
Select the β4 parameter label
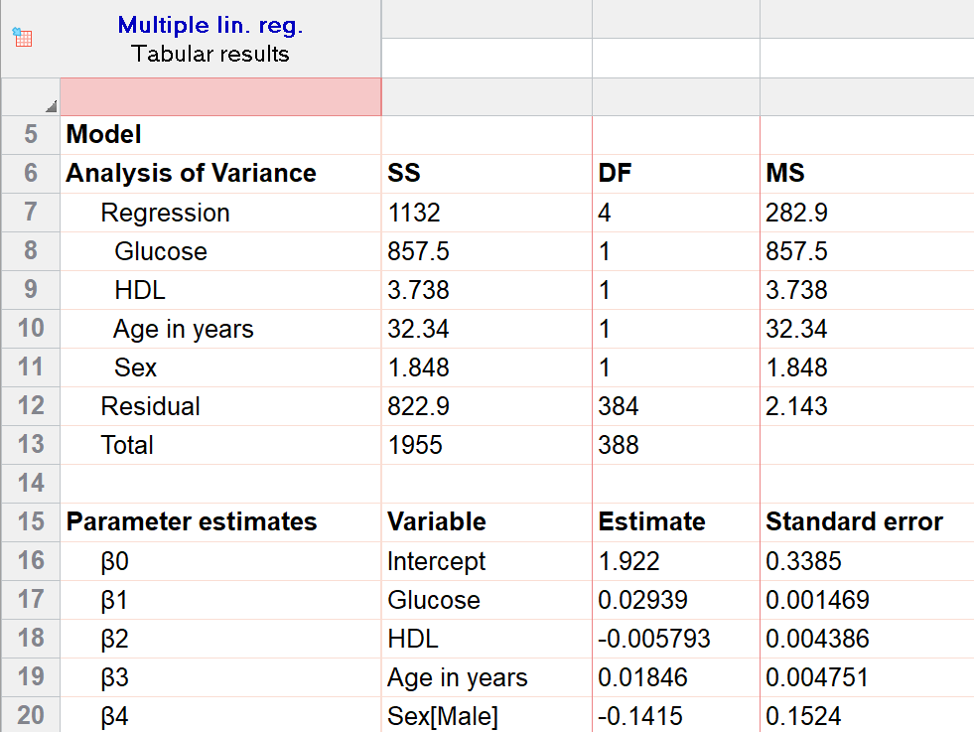coord(115,716)
